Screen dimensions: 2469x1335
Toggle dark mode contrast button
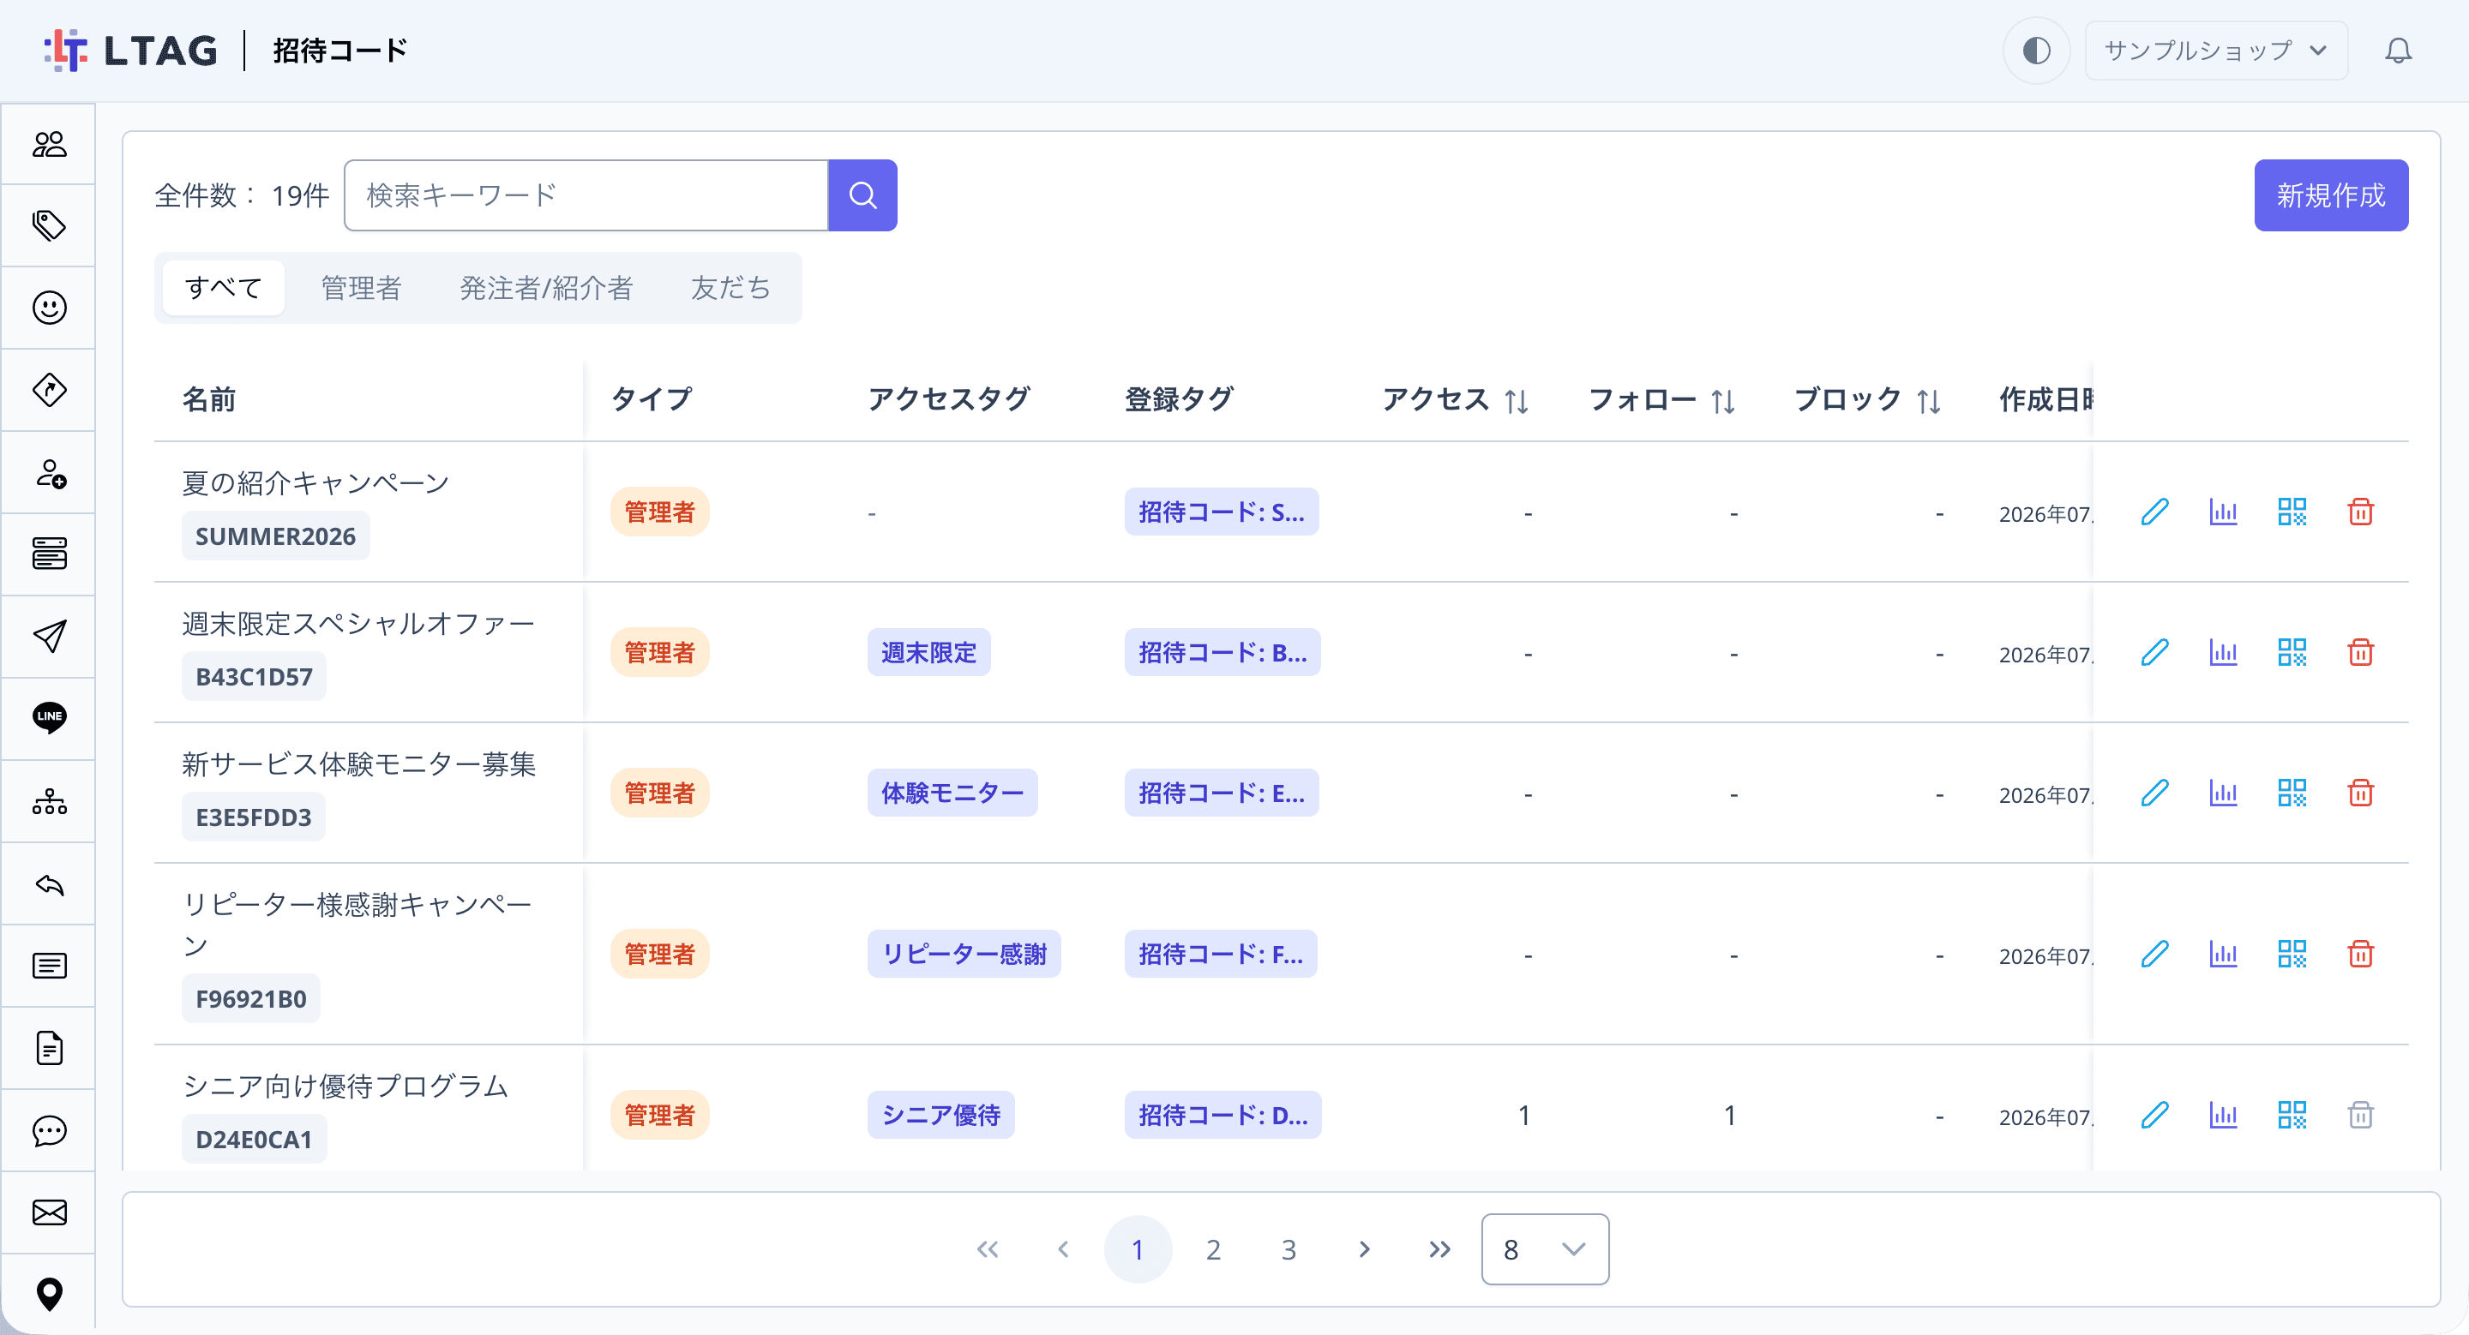coord(2037,50)
